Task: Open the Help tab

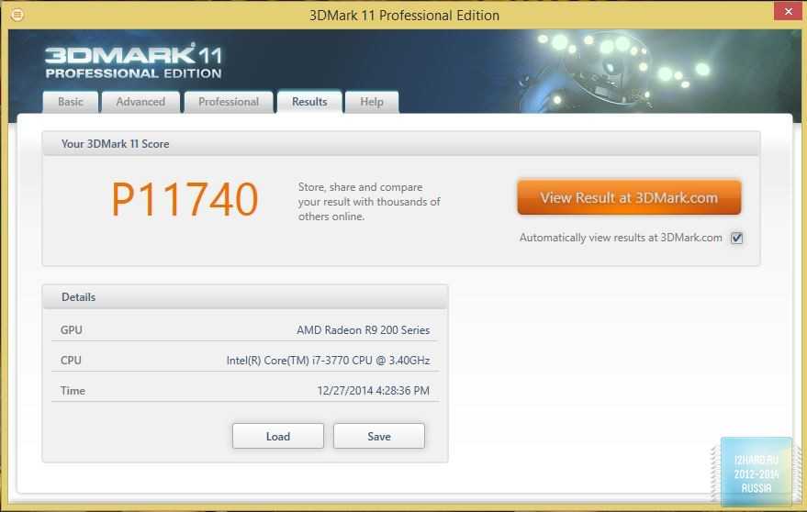Action: click(x=372, y=102)
